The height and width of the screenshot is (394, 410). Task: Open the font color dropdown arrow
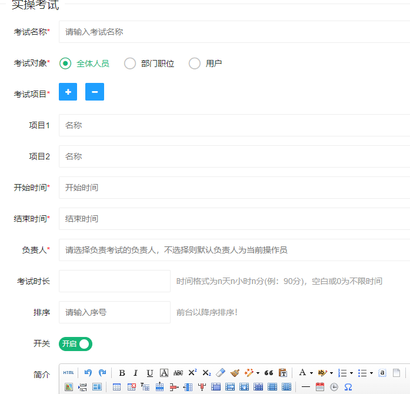[x=311, y=373]
